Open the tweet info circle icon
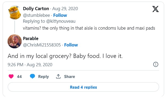The image size is (166, 98). pos(156,64)
